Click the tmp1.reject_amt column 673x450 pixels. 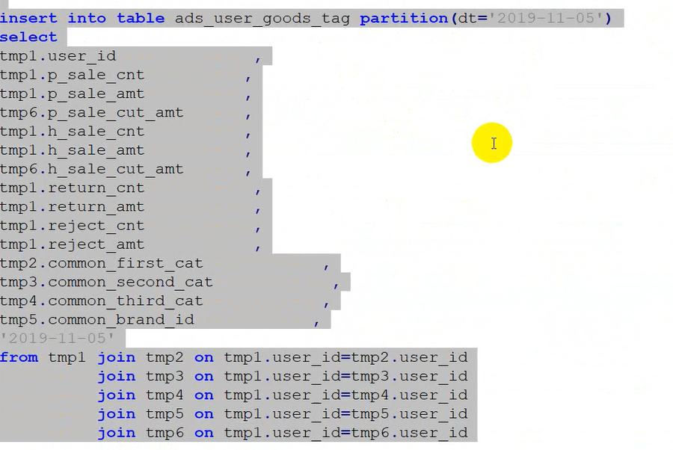72,244
